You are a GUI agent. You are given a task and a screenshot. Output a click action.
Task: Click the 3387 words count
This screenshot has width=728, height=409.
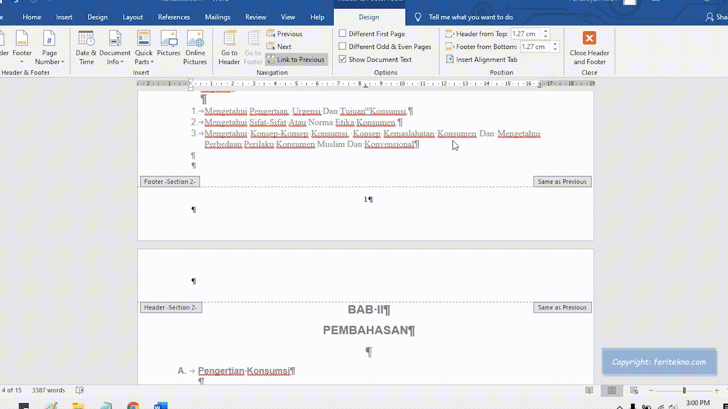pos(48,390)
